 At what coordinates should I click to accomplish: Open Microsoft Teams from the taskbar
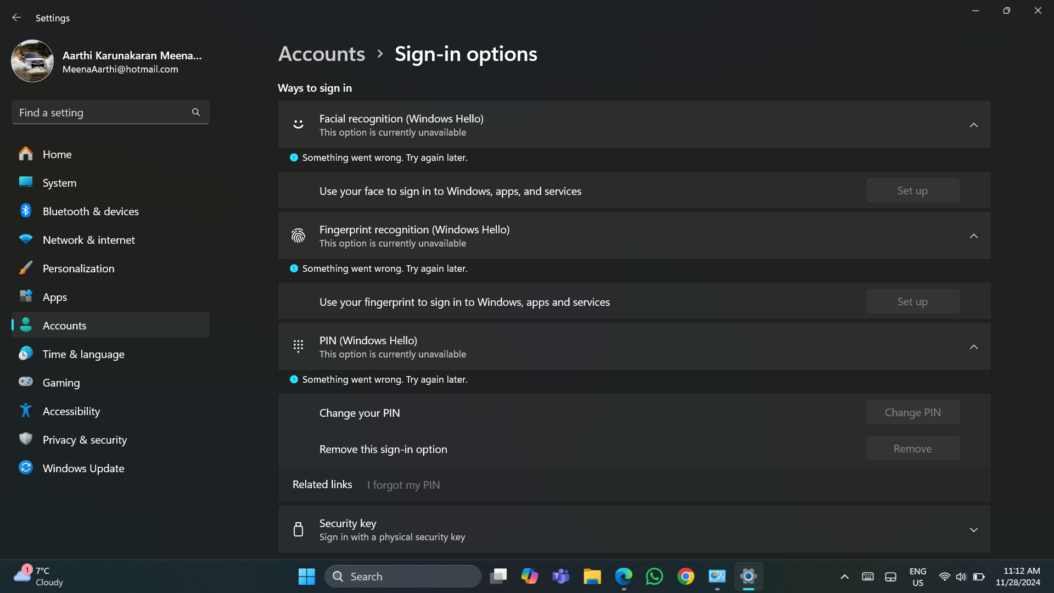(561, 577)
